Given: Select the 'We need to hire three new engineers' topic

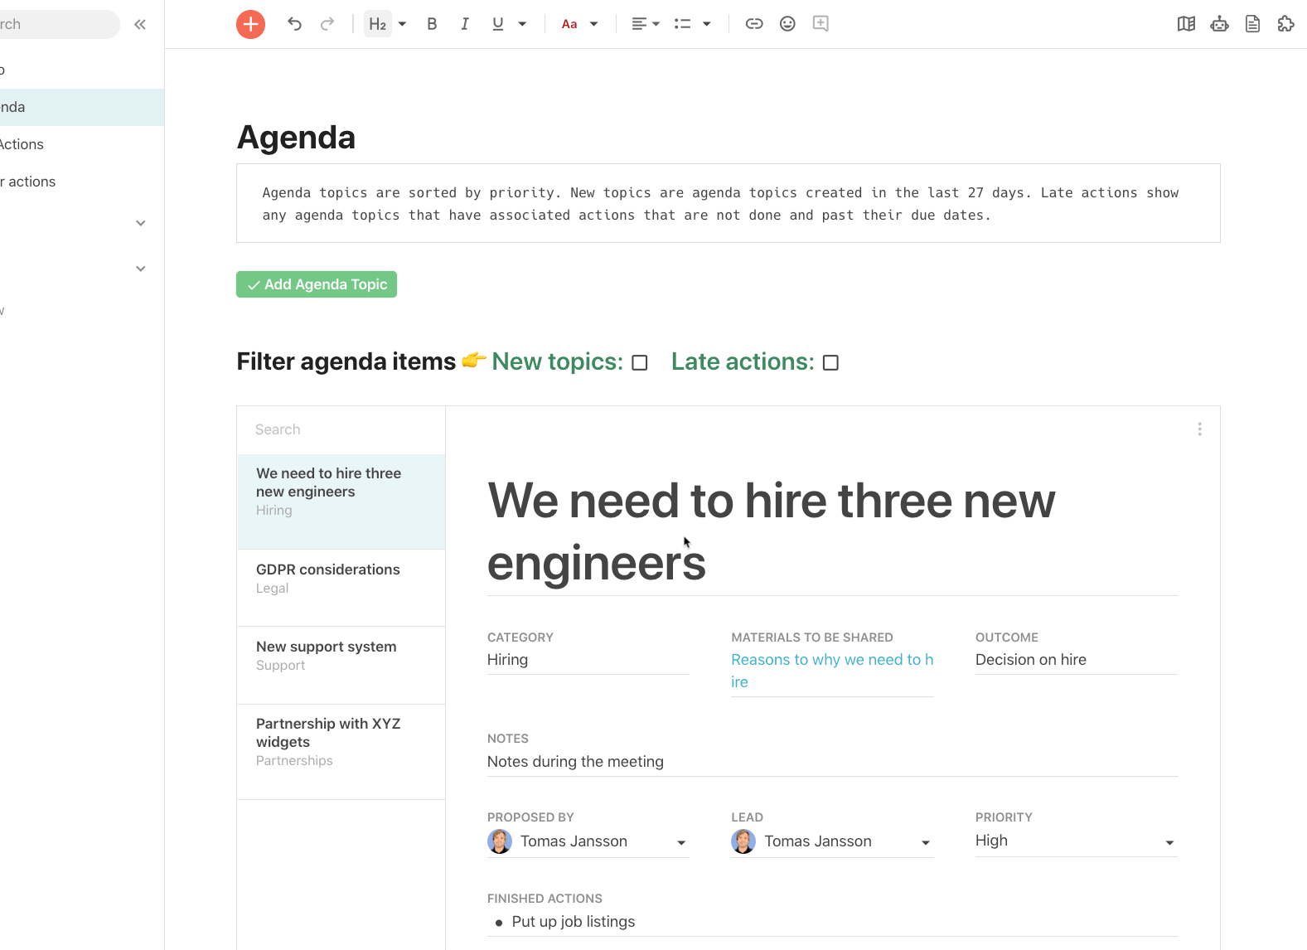Looking at the screenshot, I should 341,502.
